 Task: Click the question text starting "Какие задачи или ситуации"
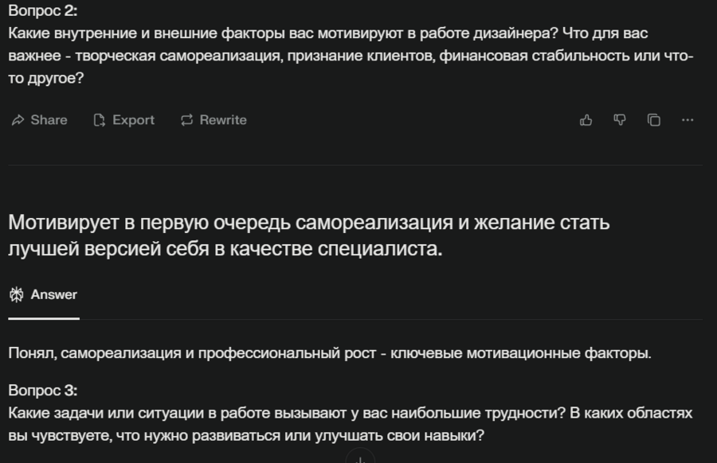pyautogui.click(x=351, y=414)
